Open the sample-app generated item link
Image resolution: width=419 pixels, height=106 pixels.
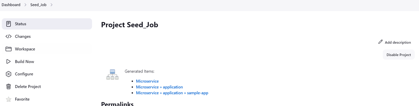coord(197,93)
